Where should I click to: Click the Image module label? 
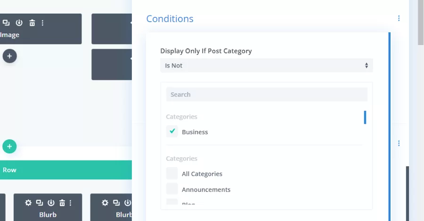click(x=9, y=35)
